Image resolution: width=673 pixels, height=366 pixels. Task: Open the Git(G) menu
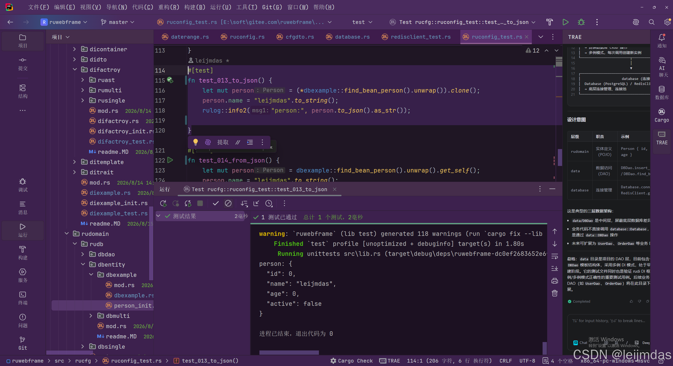(272, 7)
